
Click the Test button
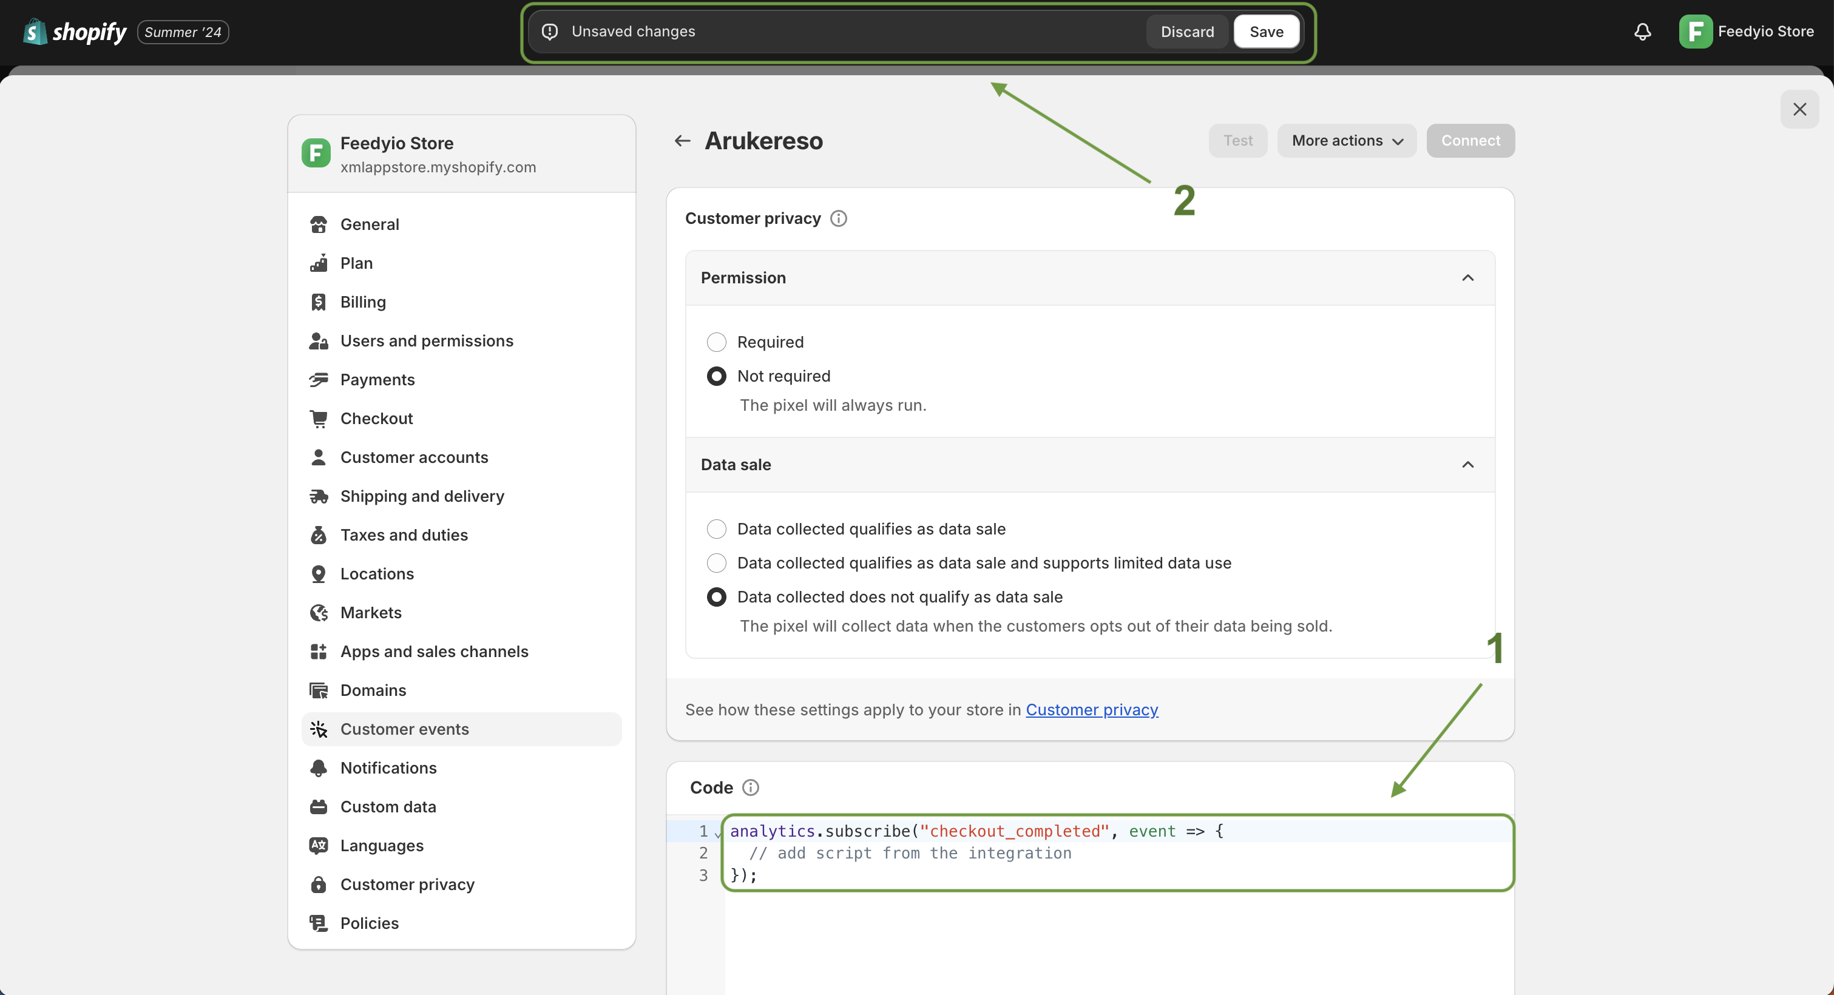pos(1237,141)
